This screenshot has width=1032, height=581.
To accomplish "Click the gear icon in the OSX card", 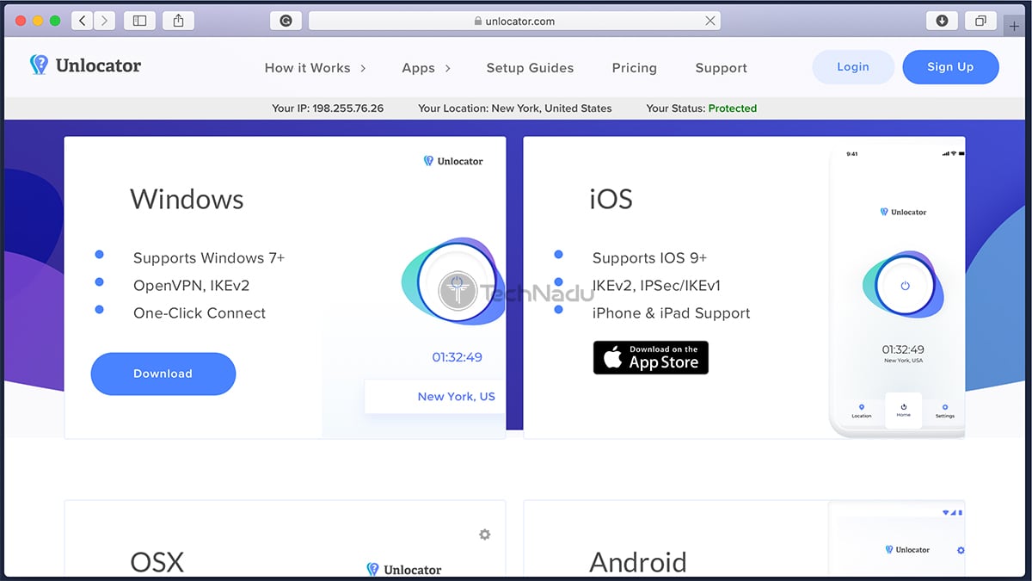I will pos(484,534).
